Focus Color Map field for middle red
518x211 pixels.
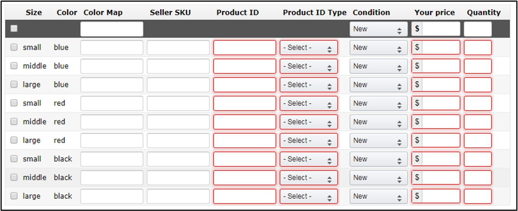(112, 122)
